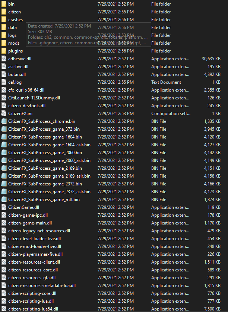The width and height of the screenshot is (228, 312).
Task: Select CitizenFX_SubProcess_game_2060_aslr.bin file name
Action: pyautogui.click(x=50, y=160)
